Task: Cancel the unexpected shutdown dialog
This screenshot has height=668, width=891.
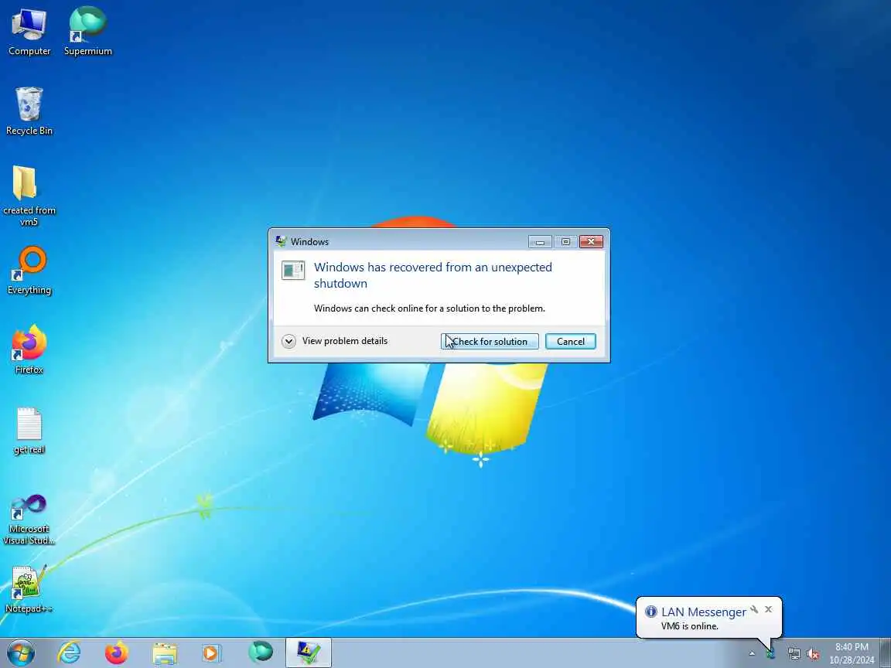Action: (571, 342)
